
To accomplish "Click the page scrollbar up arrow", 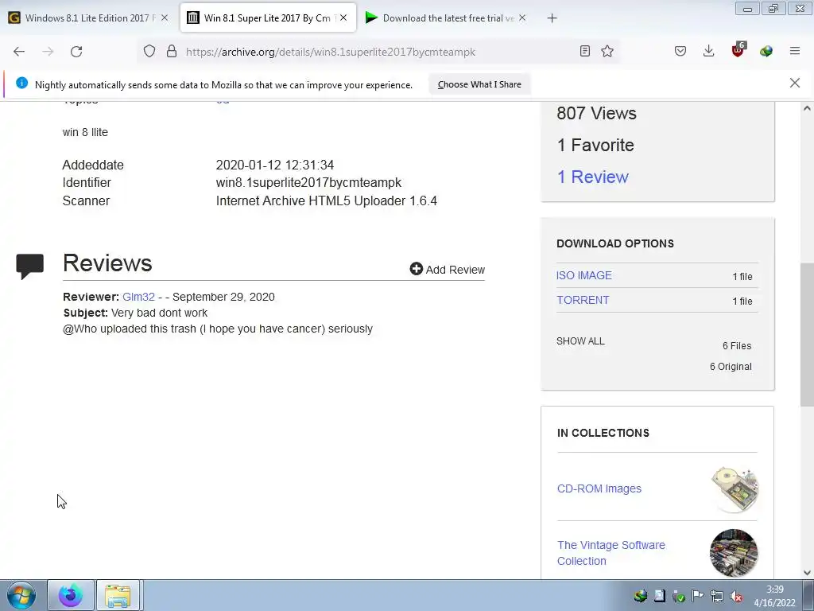I will 807,108.
